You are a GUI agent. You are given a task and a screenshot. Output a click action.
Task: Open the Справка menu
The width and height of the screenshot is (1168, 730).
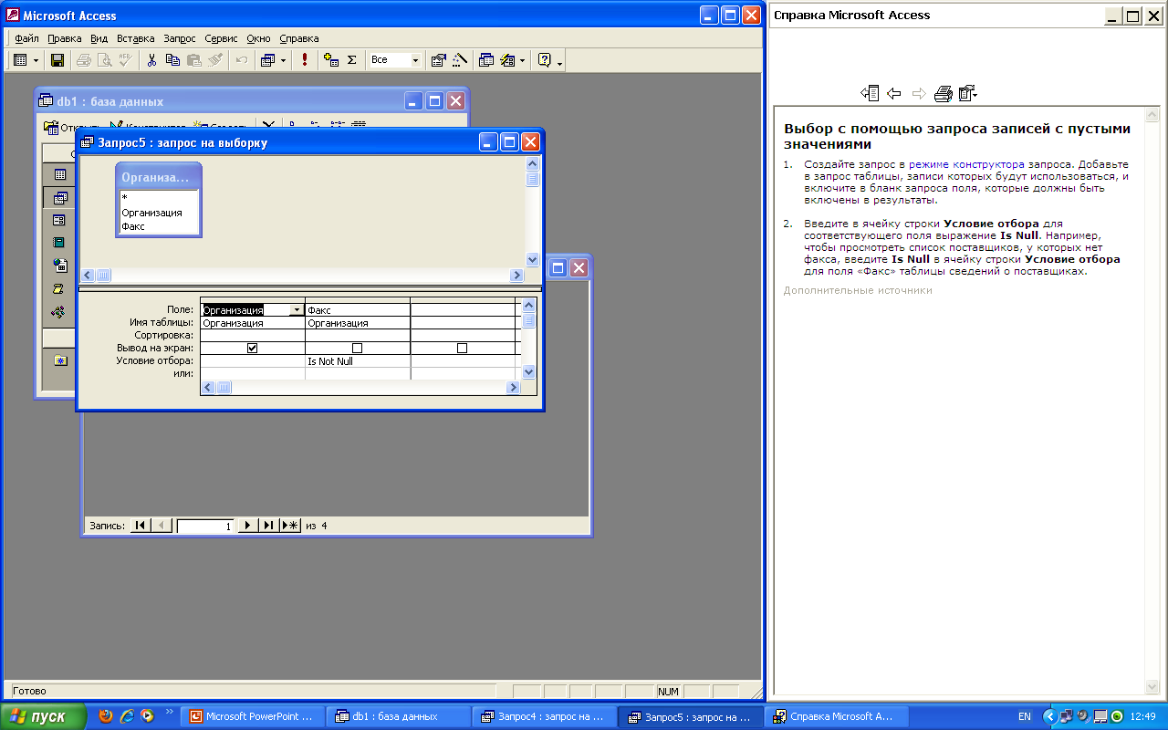coord(299,38)
